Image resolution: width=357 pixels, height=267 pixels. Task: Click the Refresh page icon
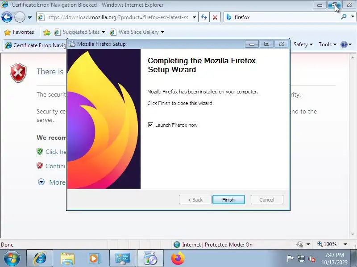pyautogui.click(x=204, y=17)
